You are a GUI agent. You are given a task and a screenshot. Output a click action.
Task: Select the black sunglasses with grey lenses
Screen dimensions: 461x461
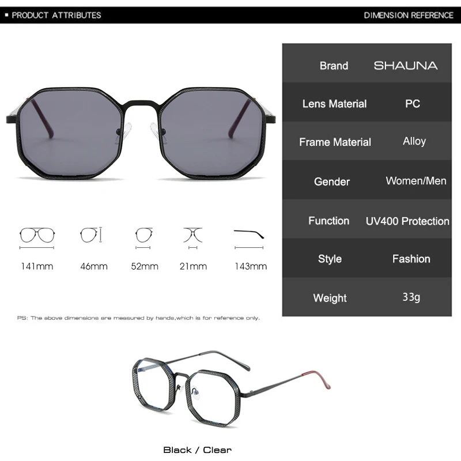[x=141, y=133]
